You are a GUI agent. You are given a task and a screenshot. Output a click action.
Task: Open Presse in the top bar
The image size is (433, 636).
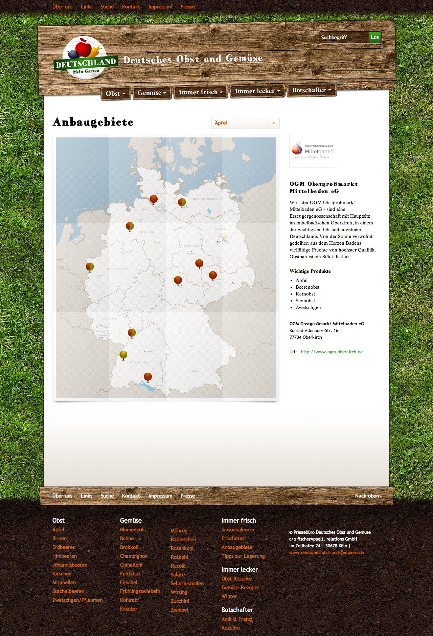188,7
